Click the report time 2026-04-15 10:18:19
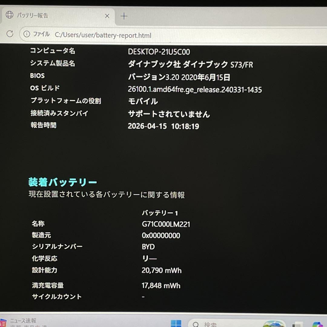The image size is (327, 327). click(163, 126)
